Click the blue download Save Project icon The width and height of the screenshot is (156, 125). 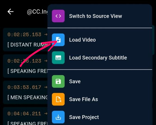58,117
